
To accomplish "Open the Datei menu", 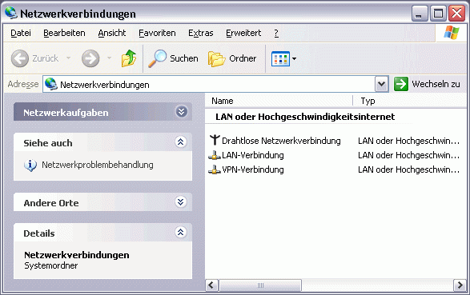I will coord(21,33).
